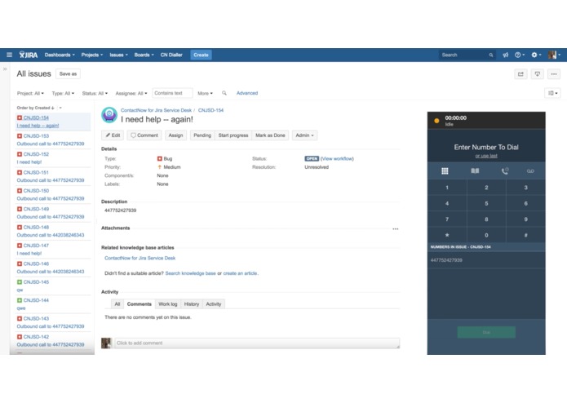
Task: Expand the Type: All filter
Action: pyautogui.click(x=63, y=93)
